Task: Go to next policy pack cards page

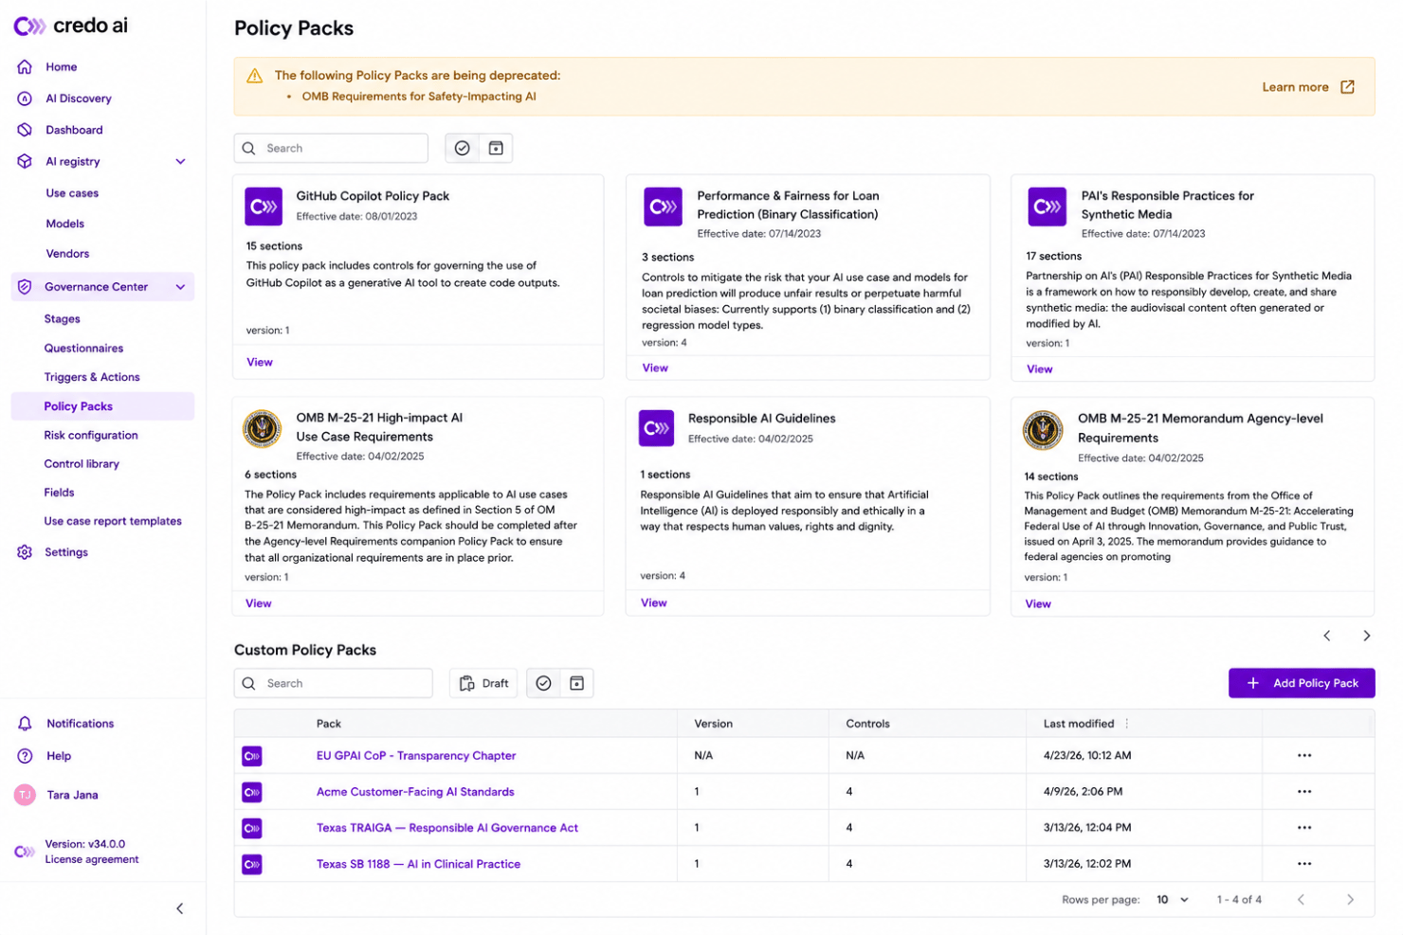Action: click(x=1366, y=636)
